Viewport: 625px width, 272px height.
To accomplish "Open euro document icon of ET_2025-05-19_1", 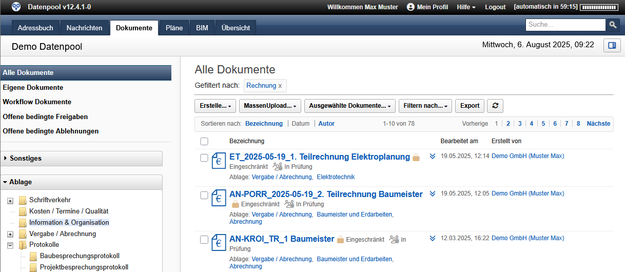I will (219, 161).
